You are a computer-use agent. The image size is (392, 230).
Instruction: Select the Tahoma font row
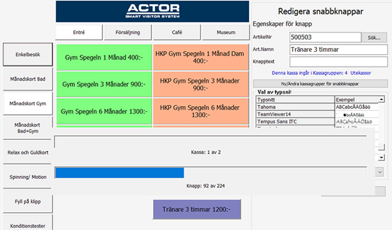click(x=317, y=107)
